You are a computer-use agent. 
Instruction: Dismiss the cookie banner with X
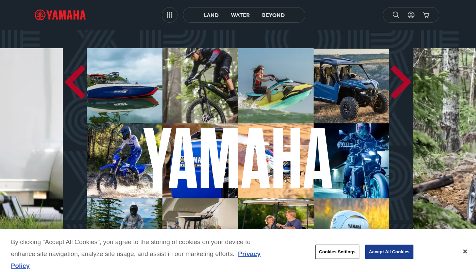(x=465, y=252)
